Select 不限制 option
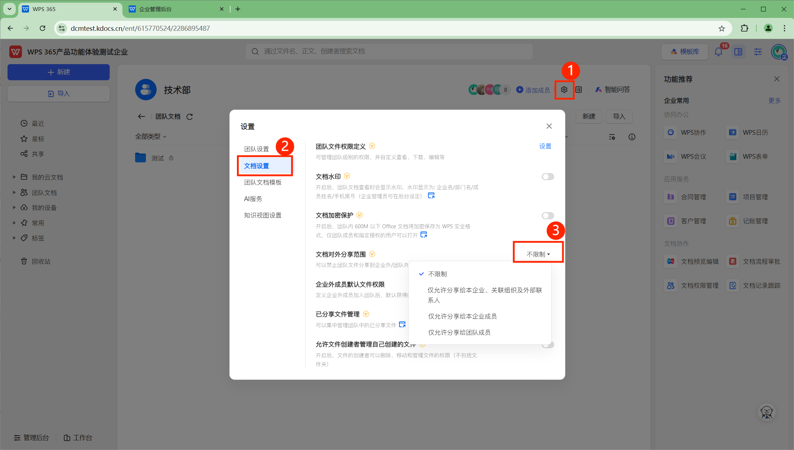 coord(480,274)
